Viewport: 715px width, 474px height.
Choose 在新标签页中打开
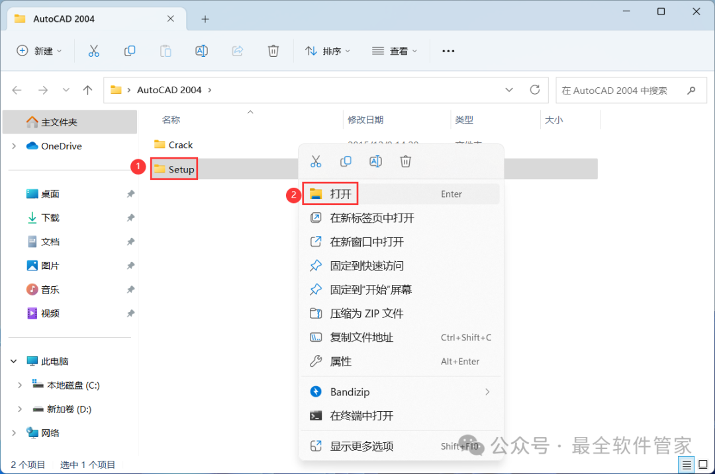coord(401,218)
